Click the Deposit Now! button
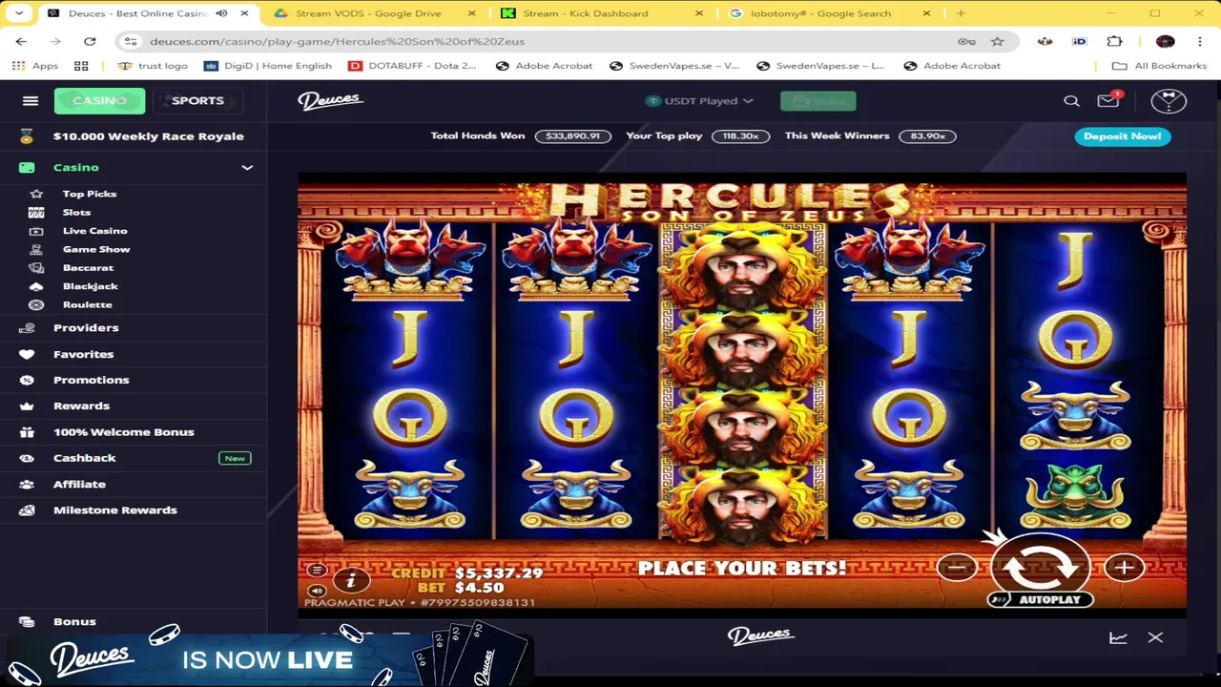1221x687 pixels. 1122,135
